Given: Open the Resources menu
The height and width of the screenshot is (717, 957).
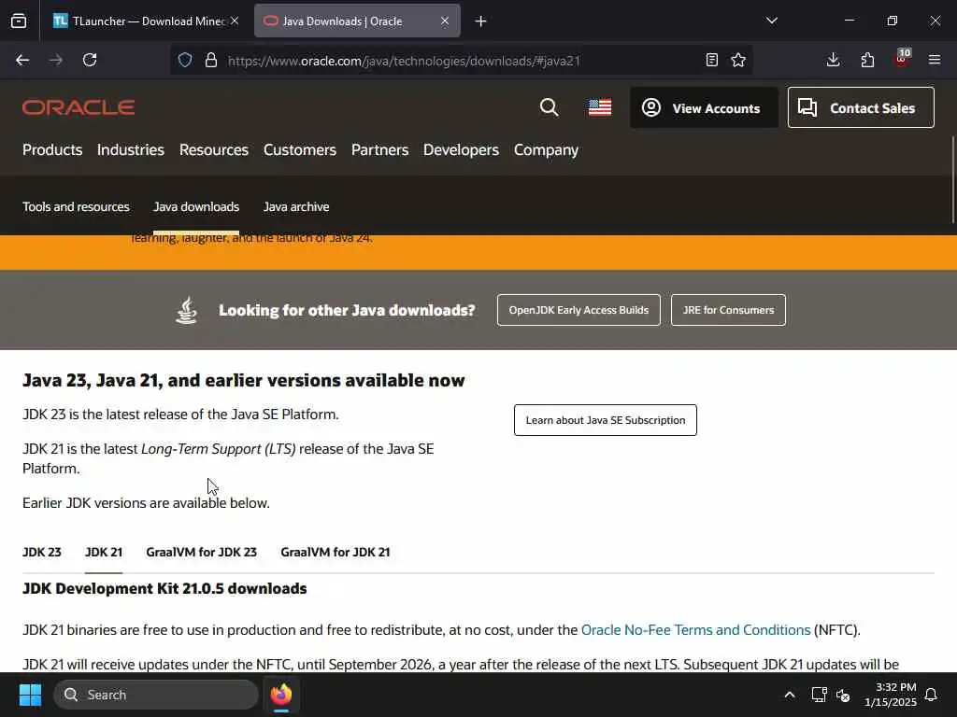Looking at the screenshot, I should [x=214, y=150].
